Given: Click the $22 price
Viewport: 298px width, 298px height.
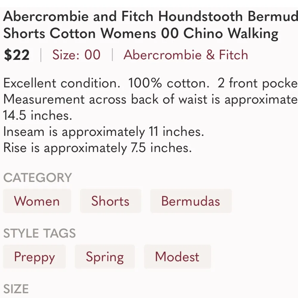Looking at the screenshot, I should pos(16,55).
